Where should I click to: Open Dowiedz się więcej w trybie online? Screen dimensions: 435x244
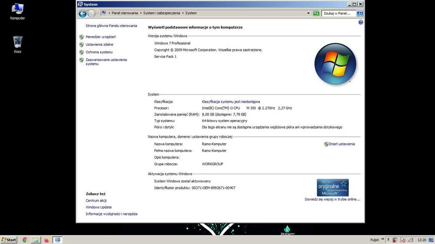coord(332,199)
